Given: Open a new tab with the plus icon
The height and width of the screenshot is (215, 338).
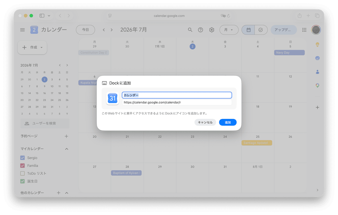Looking at the screenshot, I should (308, 16).
